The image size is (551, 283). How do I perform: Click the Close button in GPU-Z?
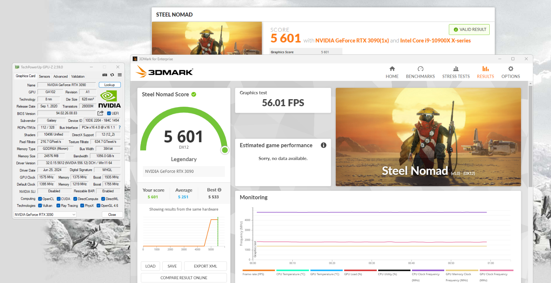click(x=112, y=214)
